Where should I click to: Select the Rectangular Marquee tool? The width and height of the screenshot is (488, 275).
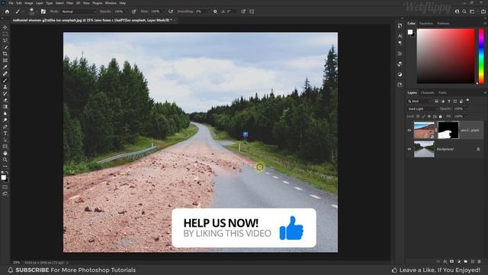(x=5, y=34)
